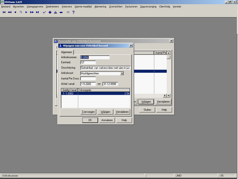Open the Factureren menu
Viewport: 238px width, 179px height.
131,7
